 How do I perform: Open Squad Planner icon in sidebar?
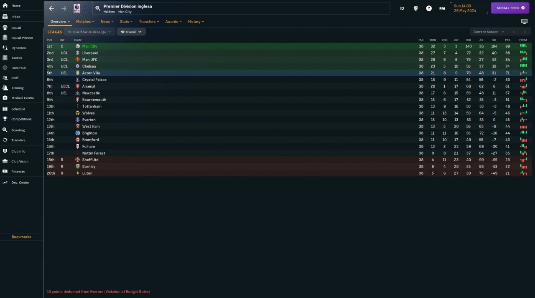pyautogui.click(x=5, y=38)
